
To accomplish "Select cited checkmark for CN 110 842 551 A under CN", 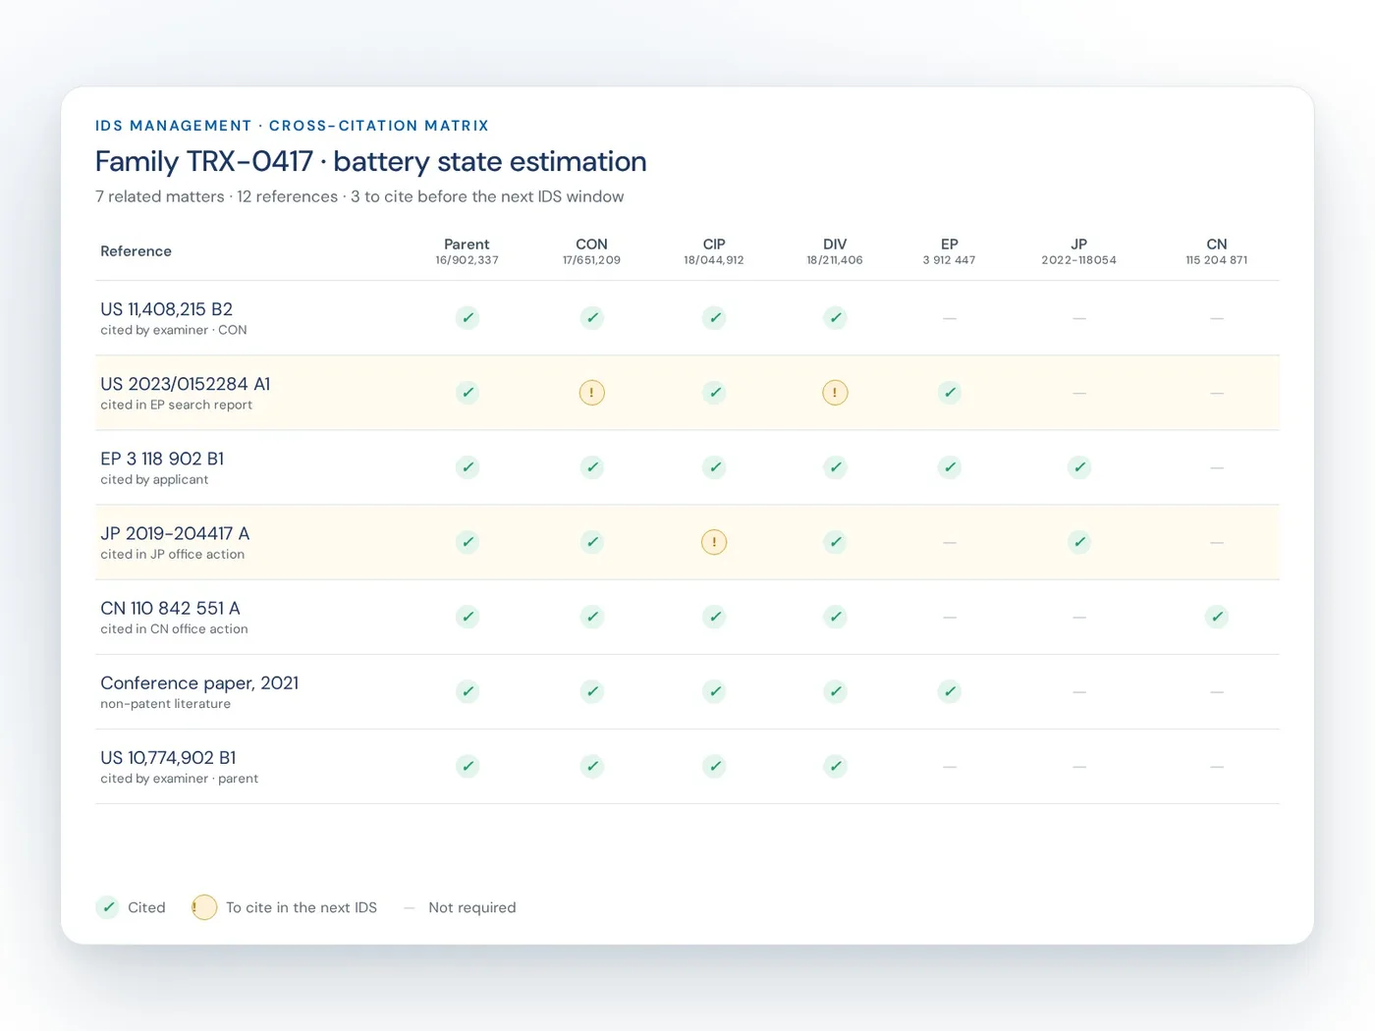I will point(1217,617).
